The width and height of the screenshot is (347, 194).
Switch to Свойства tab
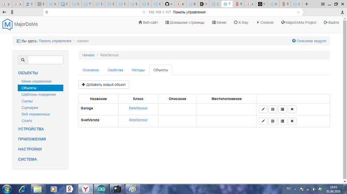(x=115, y=70)
